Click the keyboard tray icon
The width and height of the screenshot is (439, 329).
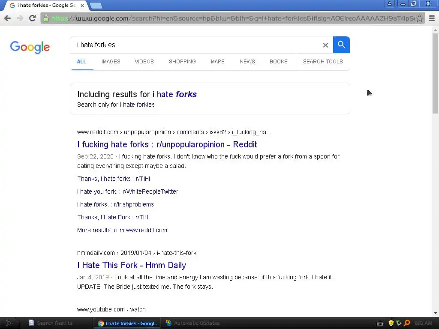click(380, 323)
